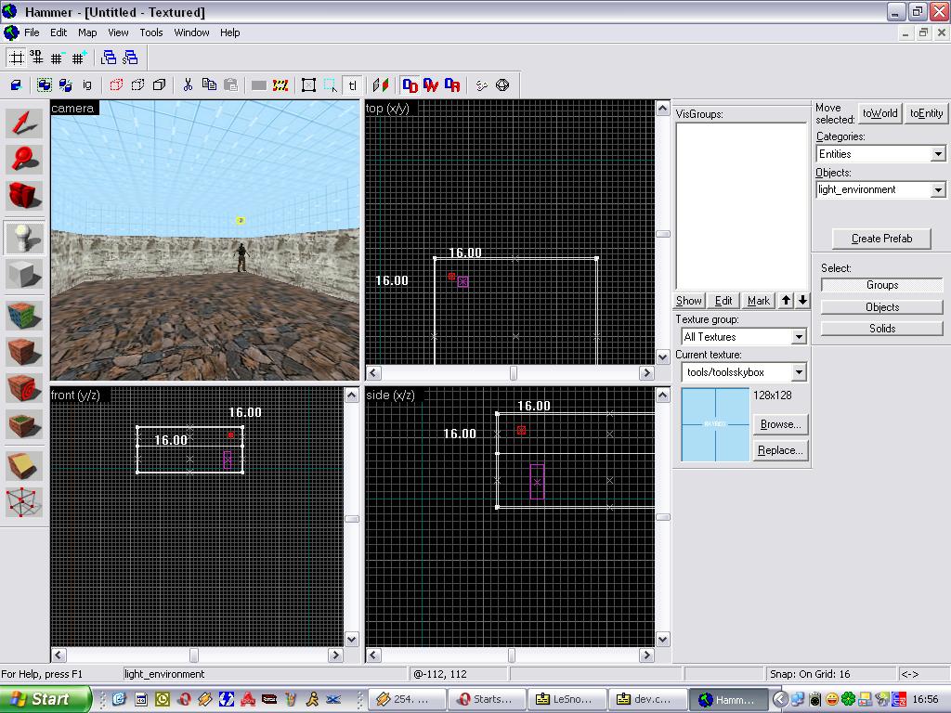Set selection mode to Groups
The height and width of the screenshot is (713, 951).
pos(882,285)
